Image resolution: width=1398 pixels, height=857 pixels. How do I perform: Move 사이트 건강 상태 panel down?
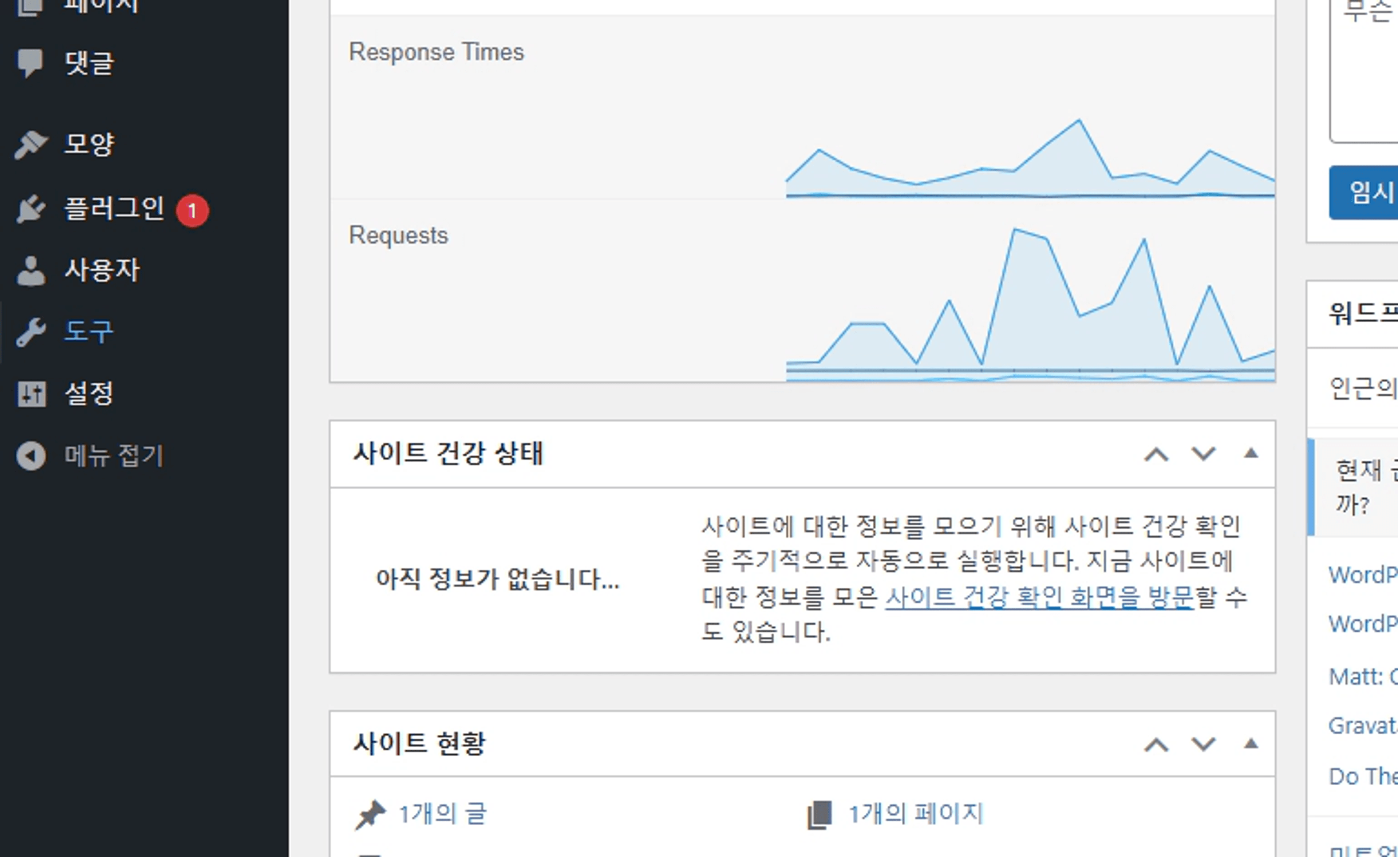point(1203,454)
